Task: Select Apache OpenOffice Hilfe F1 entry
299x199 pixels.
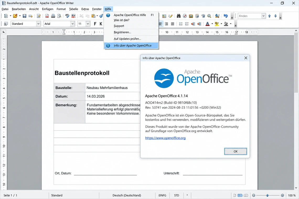Action: (131, 15)
